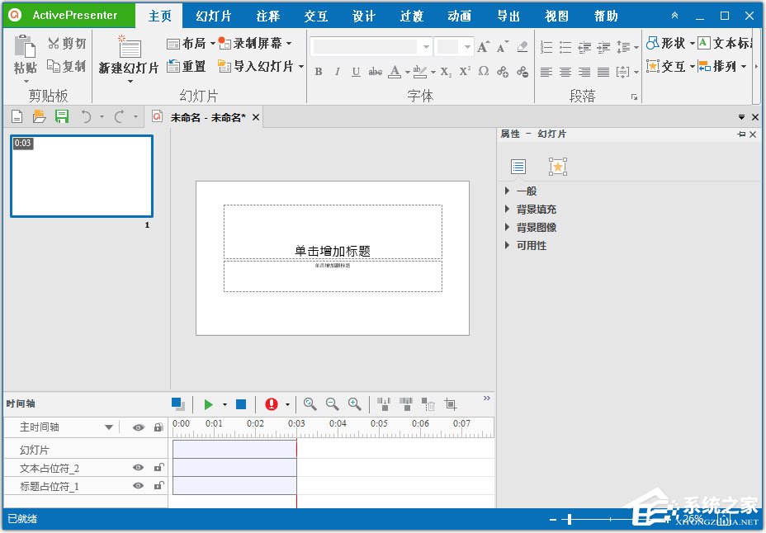This screenshot has height=533, width=766.
Task: Open the interactivity properties tab with star icon
Action: pyautogui.click(x=557, y=167)
